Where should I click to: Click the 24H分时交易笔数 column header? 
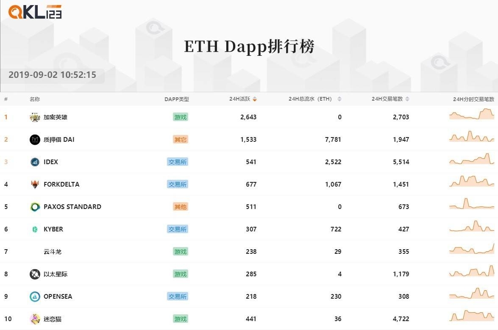[473, 99]
